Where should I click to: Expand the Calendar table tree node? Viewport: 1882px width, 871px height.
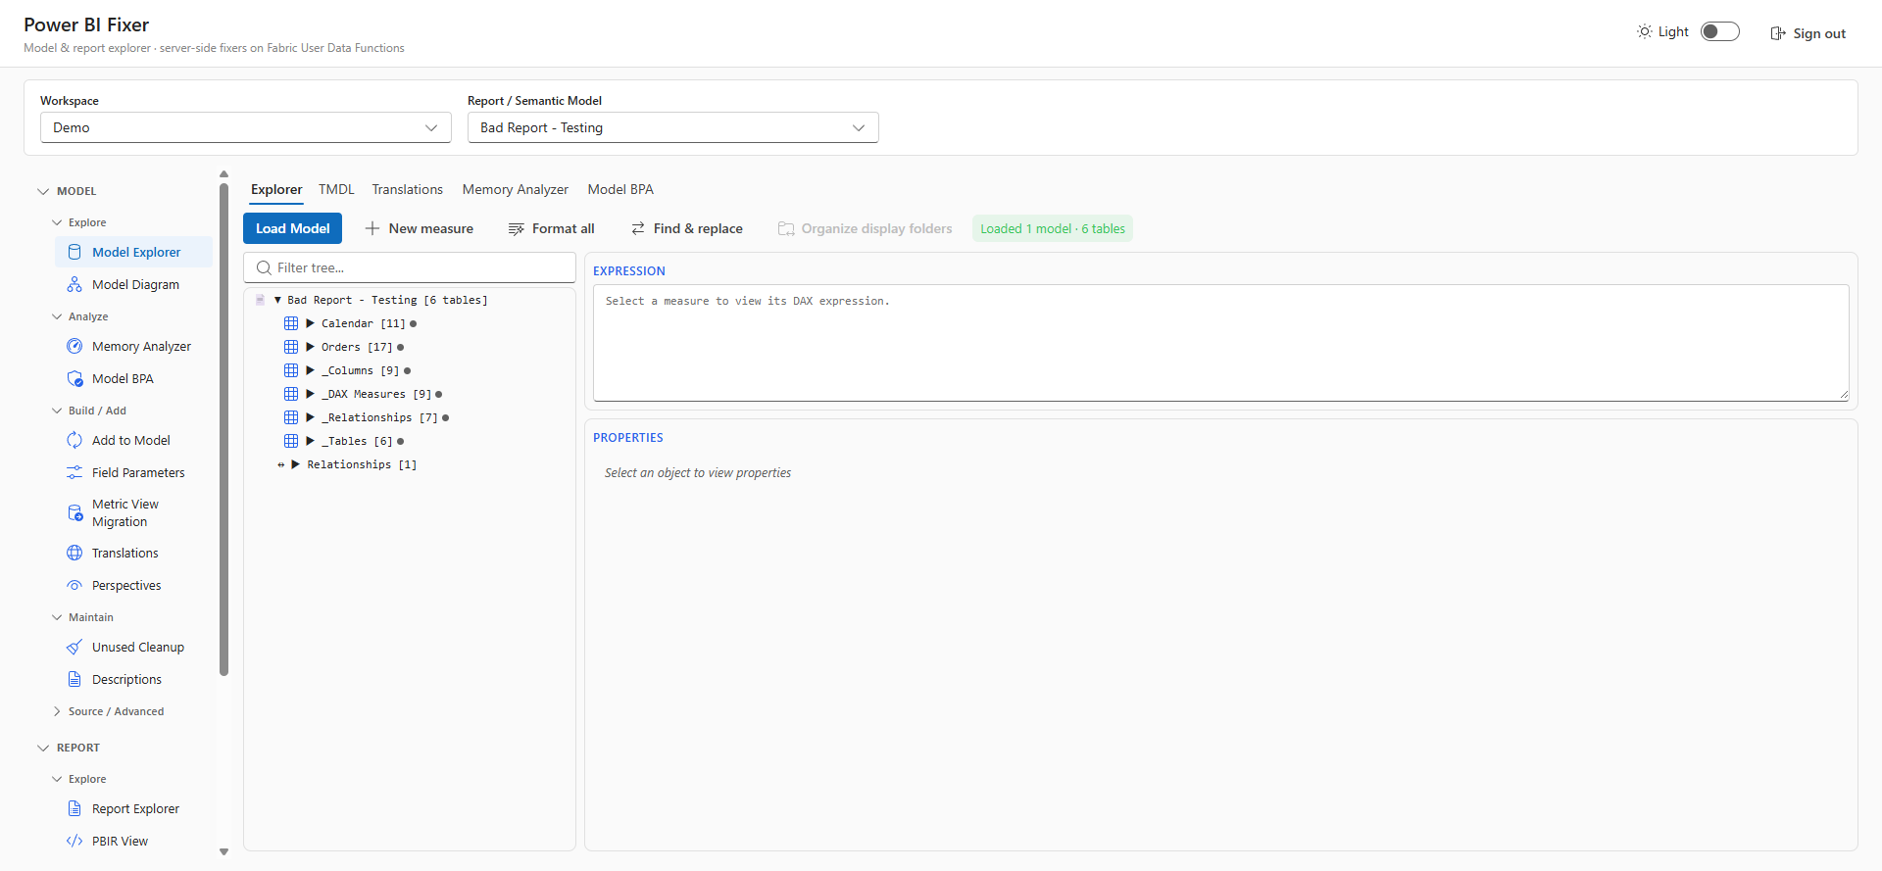[310, 323]
